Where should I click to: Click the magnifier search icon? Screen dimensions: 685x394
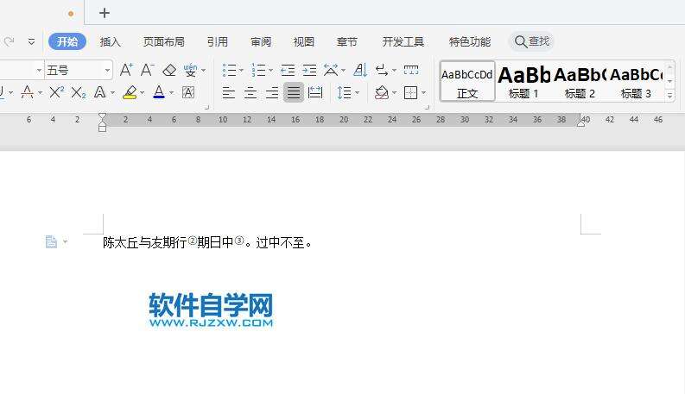pos(520,41)
